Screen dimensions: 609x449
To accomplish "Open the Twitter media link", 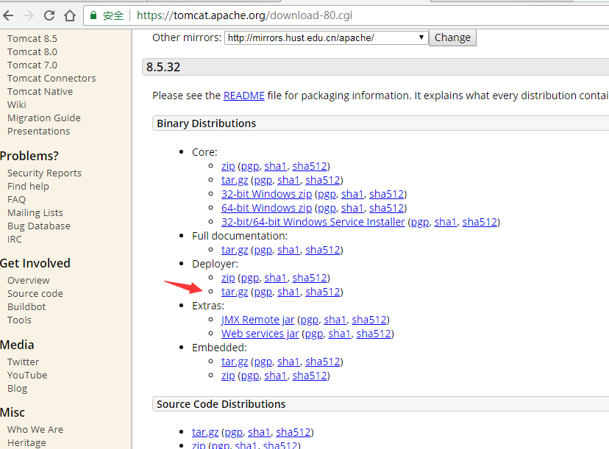I will point(23,362).
